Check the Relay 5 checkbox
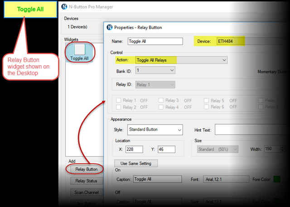Screen dimensions: 290x207 (x=206, y=101)
